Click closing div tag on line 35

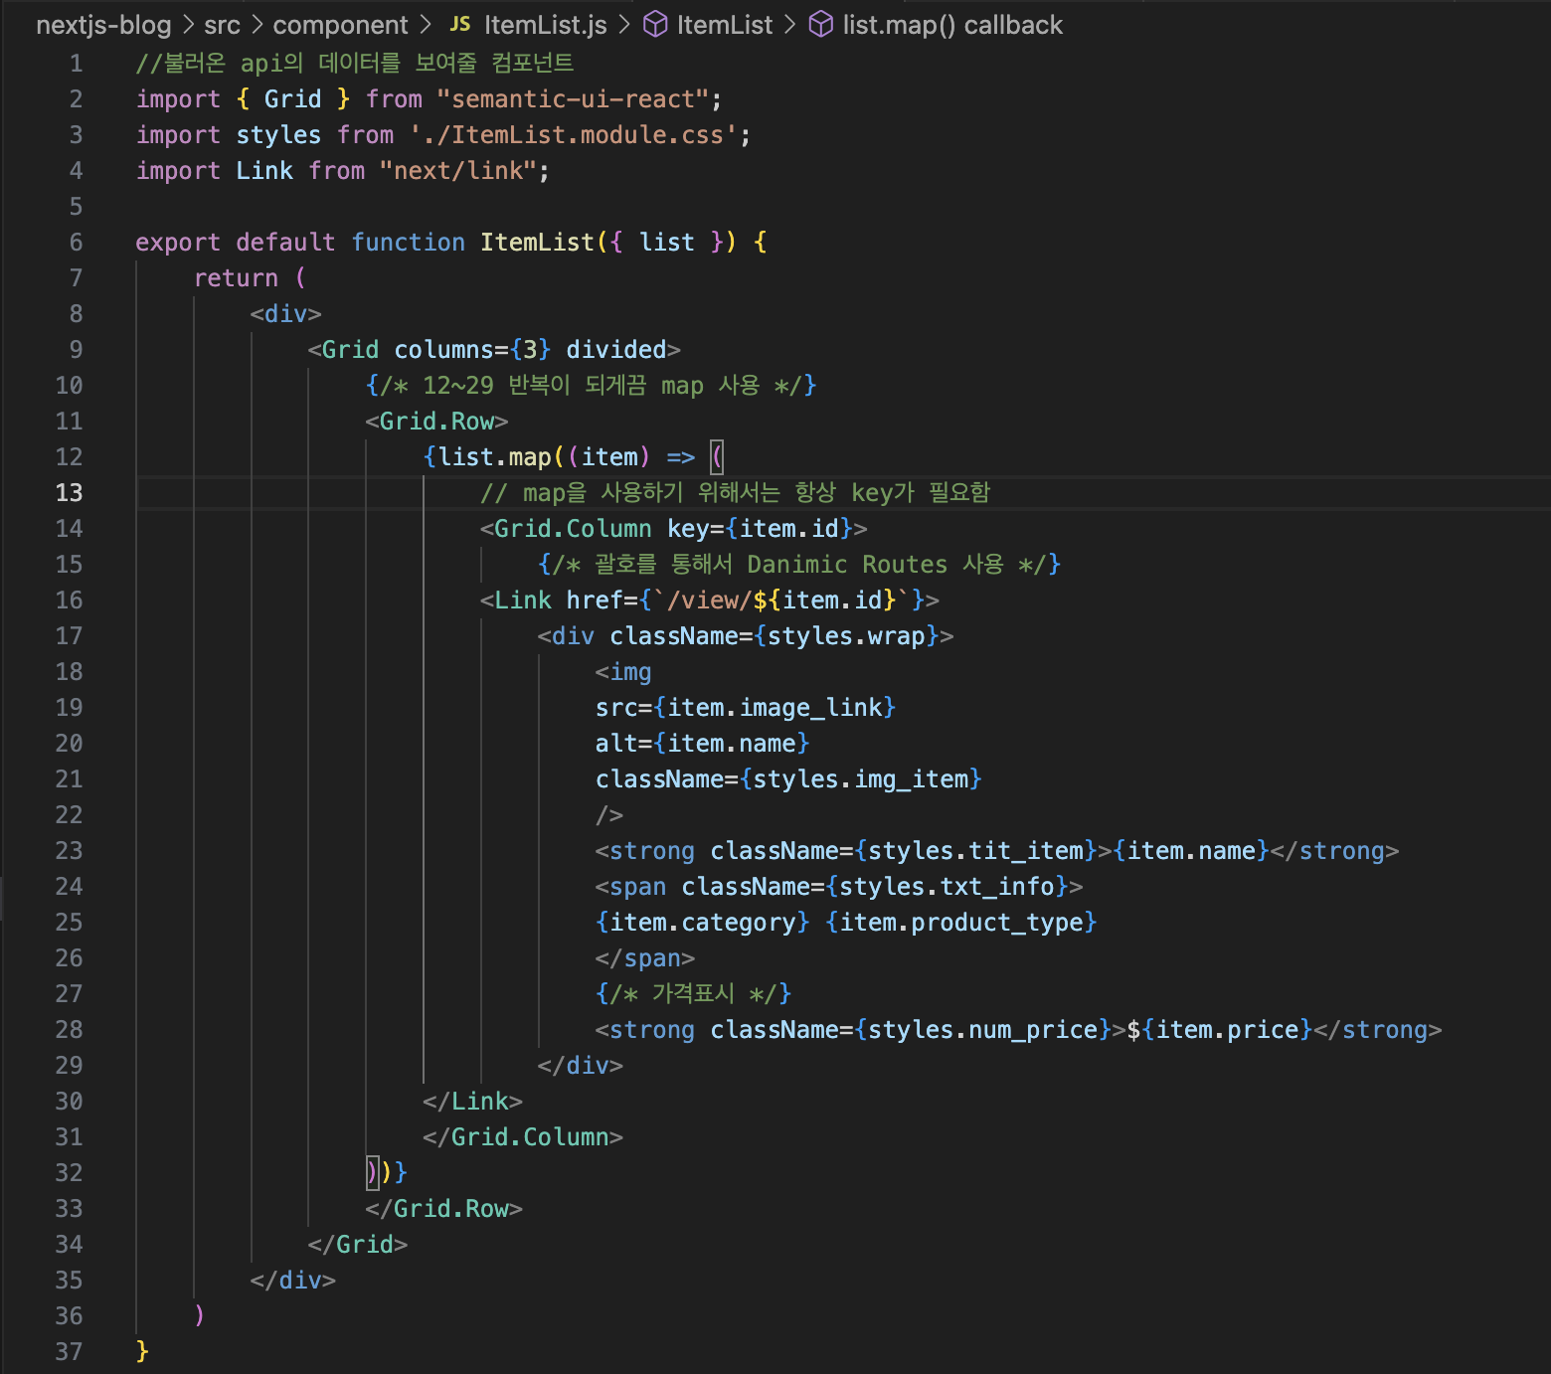coord(292,1280)
